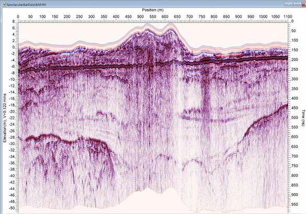
Task: Click the -20 label on Elevation axis
Action: 12,112
